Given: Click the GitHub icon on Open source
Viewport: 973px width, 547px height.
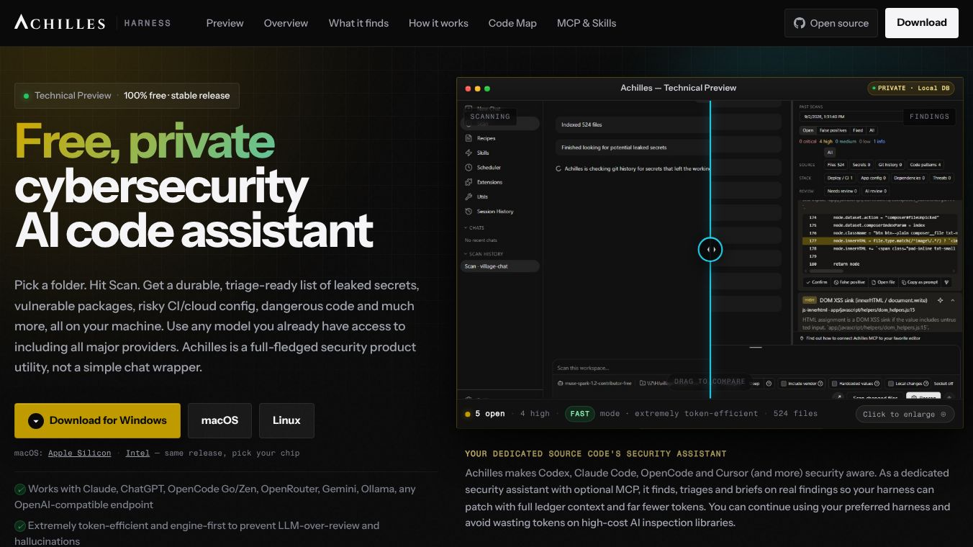Looking at the screenshot, I should 799,23.
